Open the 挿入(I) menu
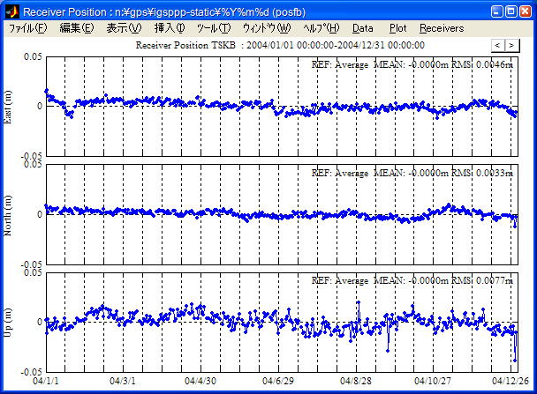The image size is (537, 394). (170, 28)
